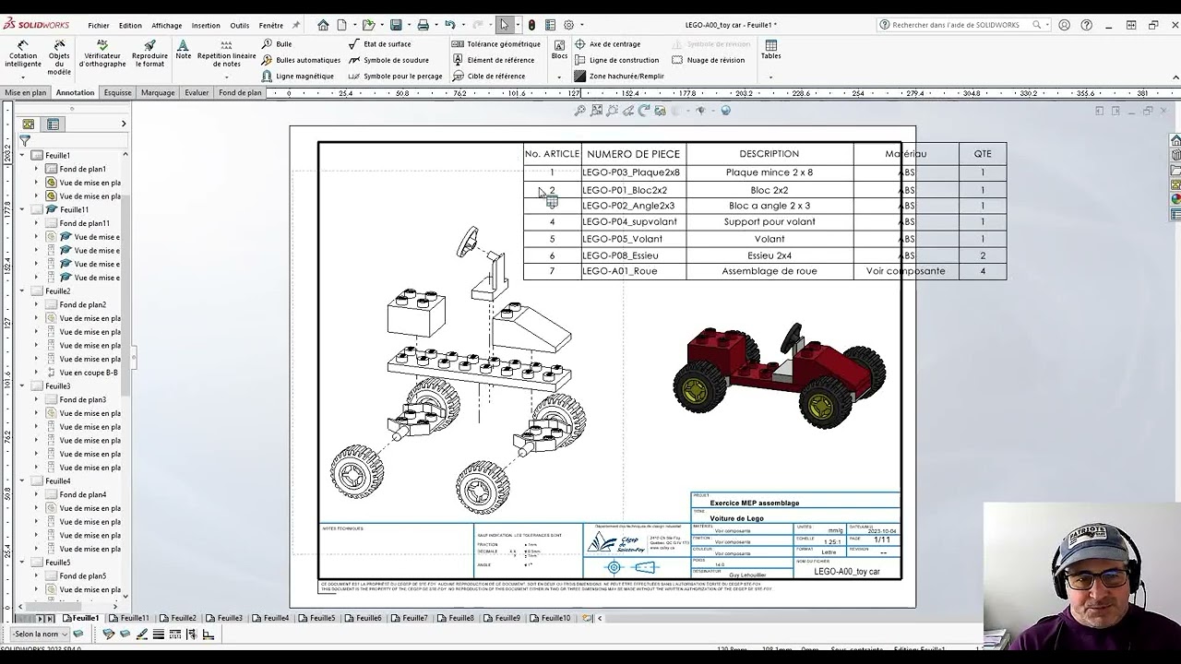Open the Property Manager tab icon
Screen dimensions: 1181x664
tap(53, 124)
